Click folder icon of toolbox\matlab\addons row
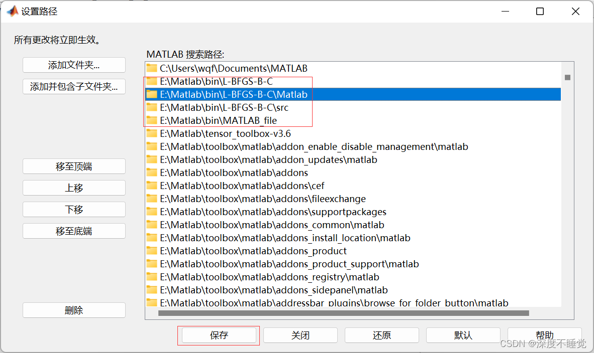594x353 pixels. pos(152,172)
